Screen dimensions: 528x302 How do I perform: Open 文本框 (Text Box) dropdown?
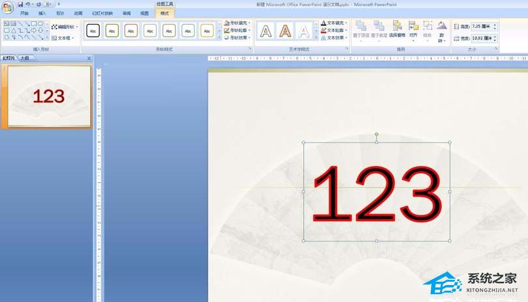[63, 38]
